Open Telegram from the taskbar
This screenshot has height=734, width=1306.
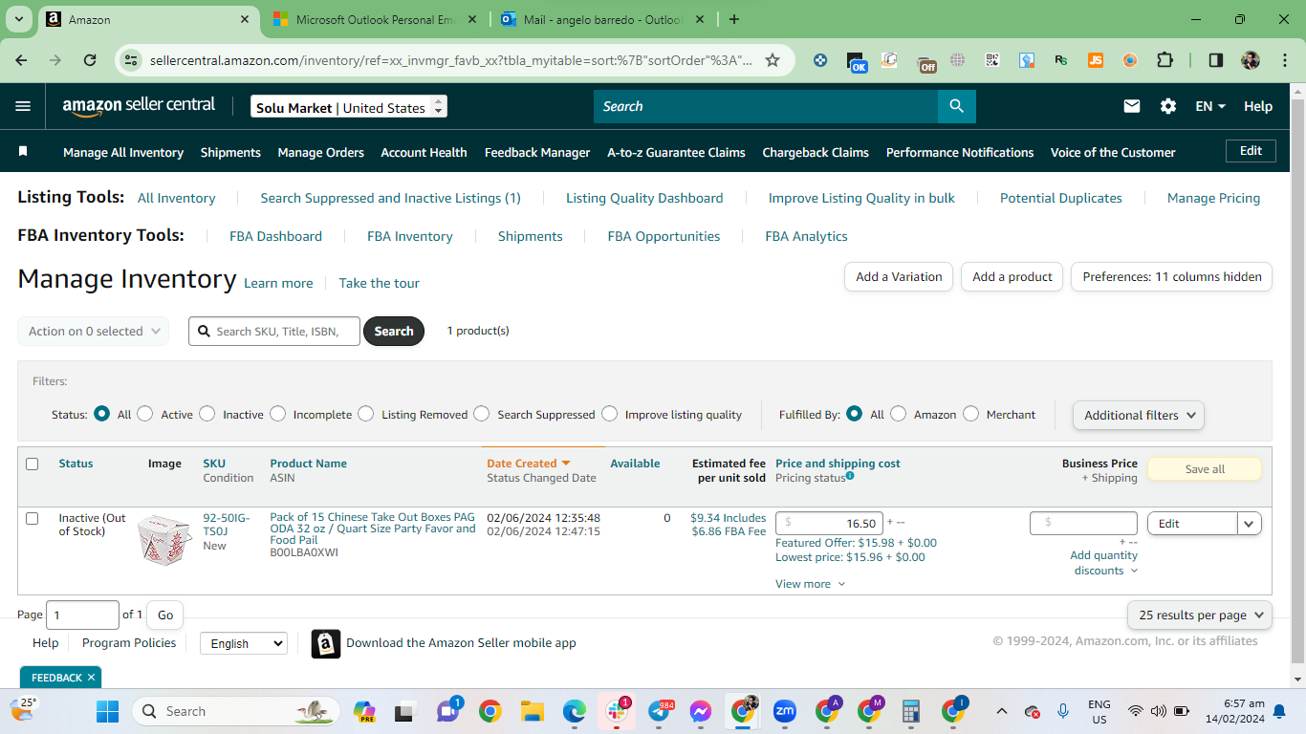pyautogui.click(x=659, y=711)
